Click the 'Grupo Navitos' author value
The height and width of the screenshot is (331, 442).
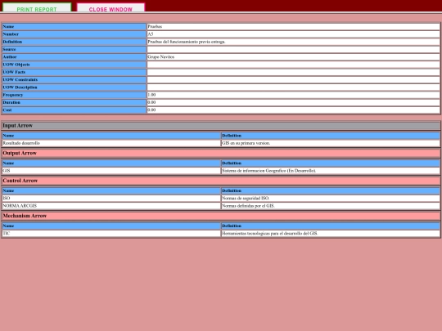coord(161,57)
